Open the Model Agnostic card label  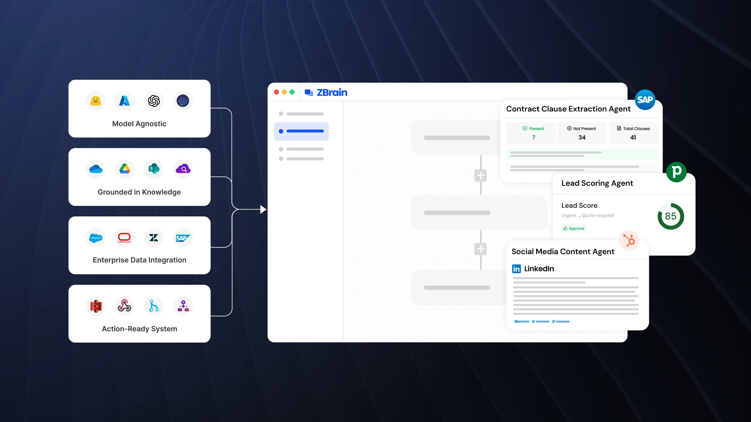click(x=139, y=124)
